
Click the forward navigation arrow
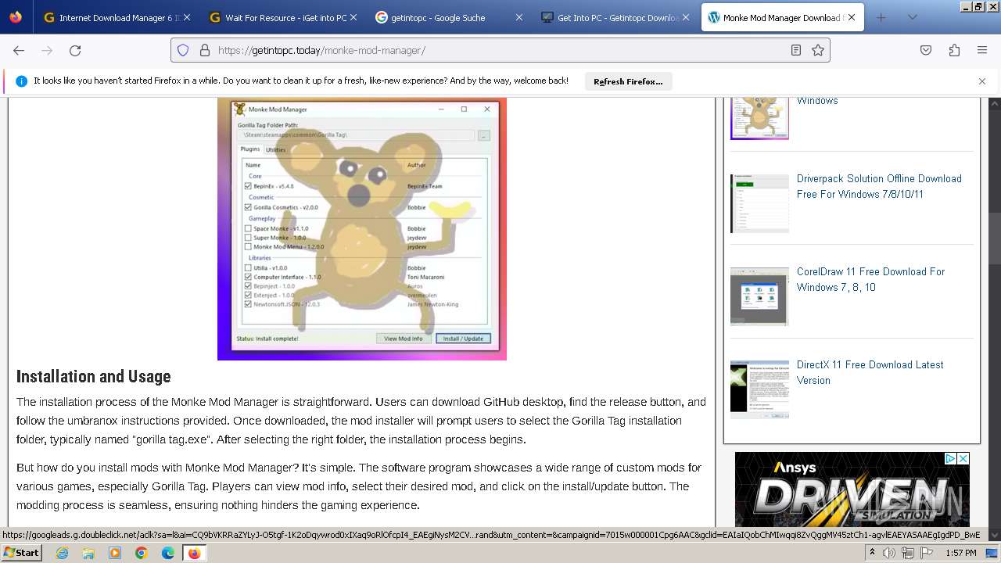pos(47,50)
